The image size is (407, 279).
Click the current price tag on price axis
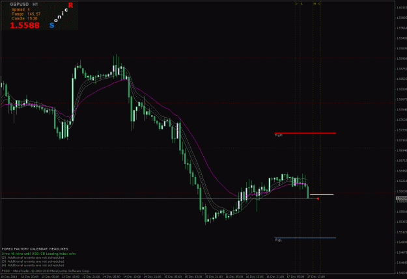coord(401,198)
